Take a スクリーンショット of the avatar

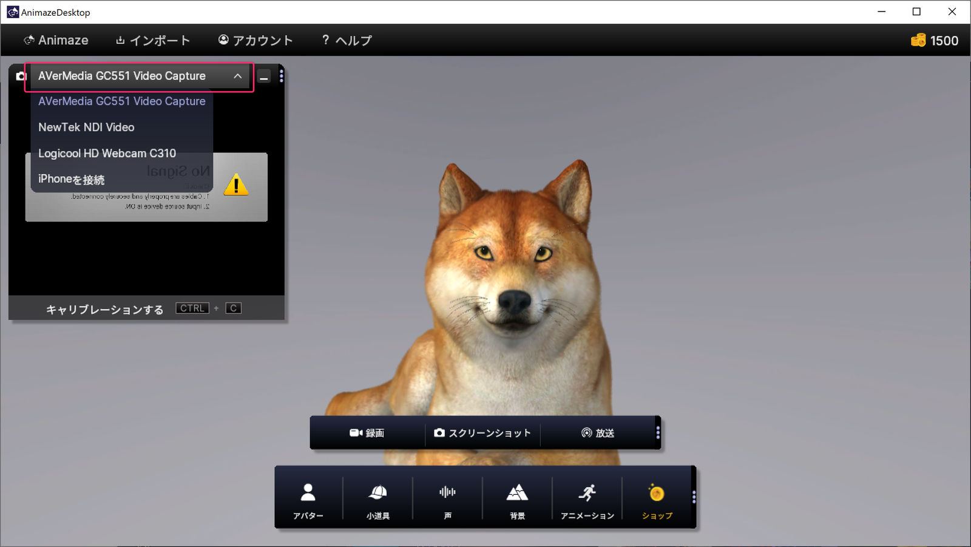tap(482, 433)
